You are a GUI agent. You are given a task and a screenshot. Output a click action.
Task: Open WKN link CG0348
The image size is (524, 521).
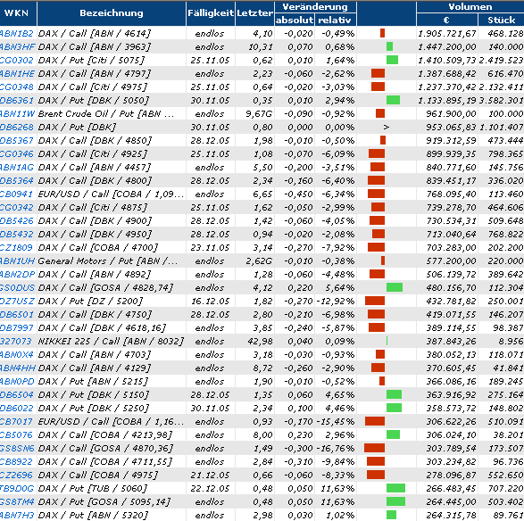coord(17,87)
